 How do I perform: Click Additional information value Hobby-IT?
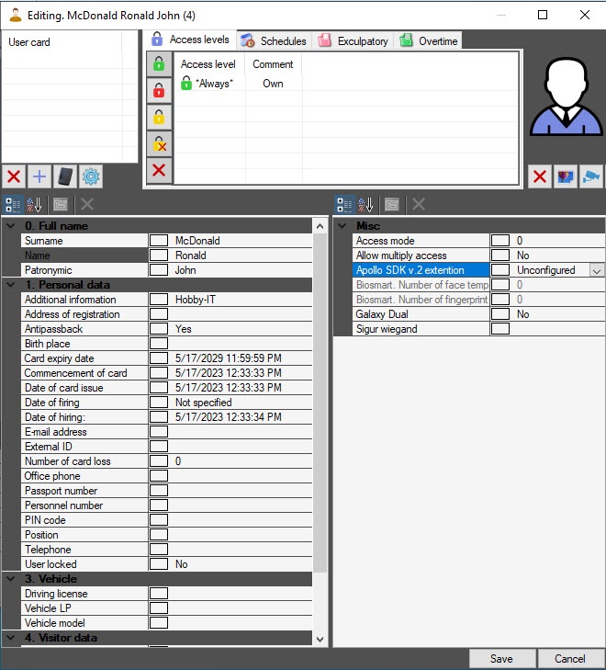point(196,300)
